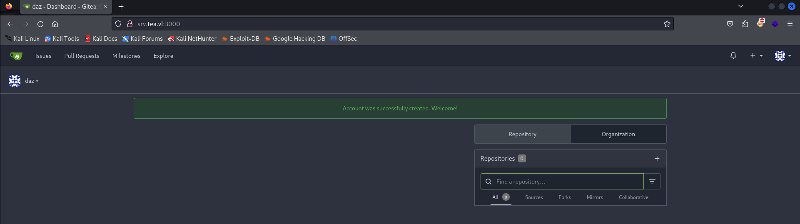
Task: Expand the create new plus dropdown
Action: pyautogui.click(x=756, y=55)
